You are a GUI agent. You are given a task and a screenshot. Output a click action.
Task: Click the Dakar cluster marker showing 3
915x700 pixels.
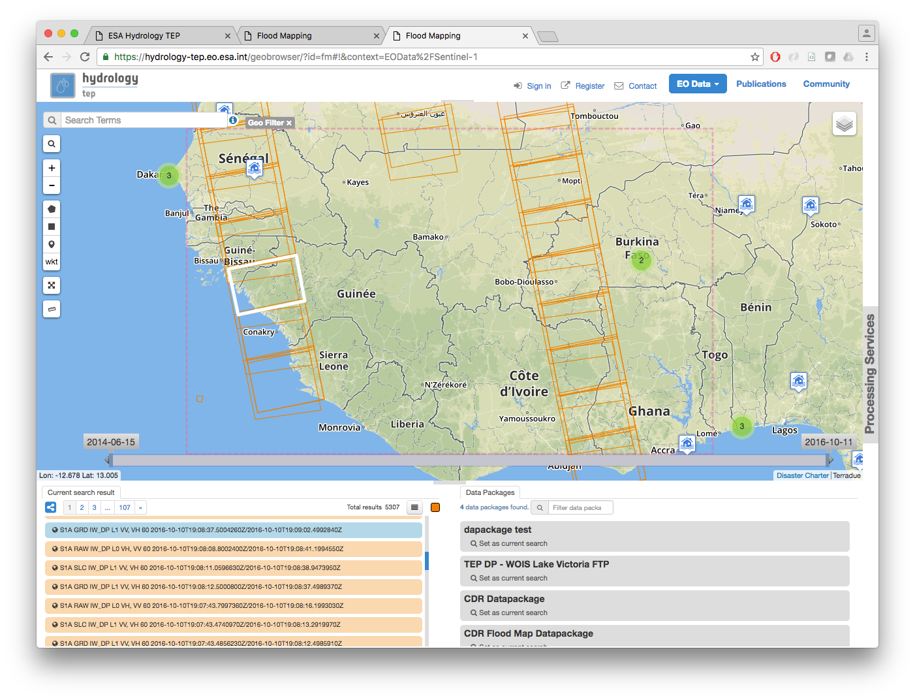pyautogui.click(x=169, y=175)
